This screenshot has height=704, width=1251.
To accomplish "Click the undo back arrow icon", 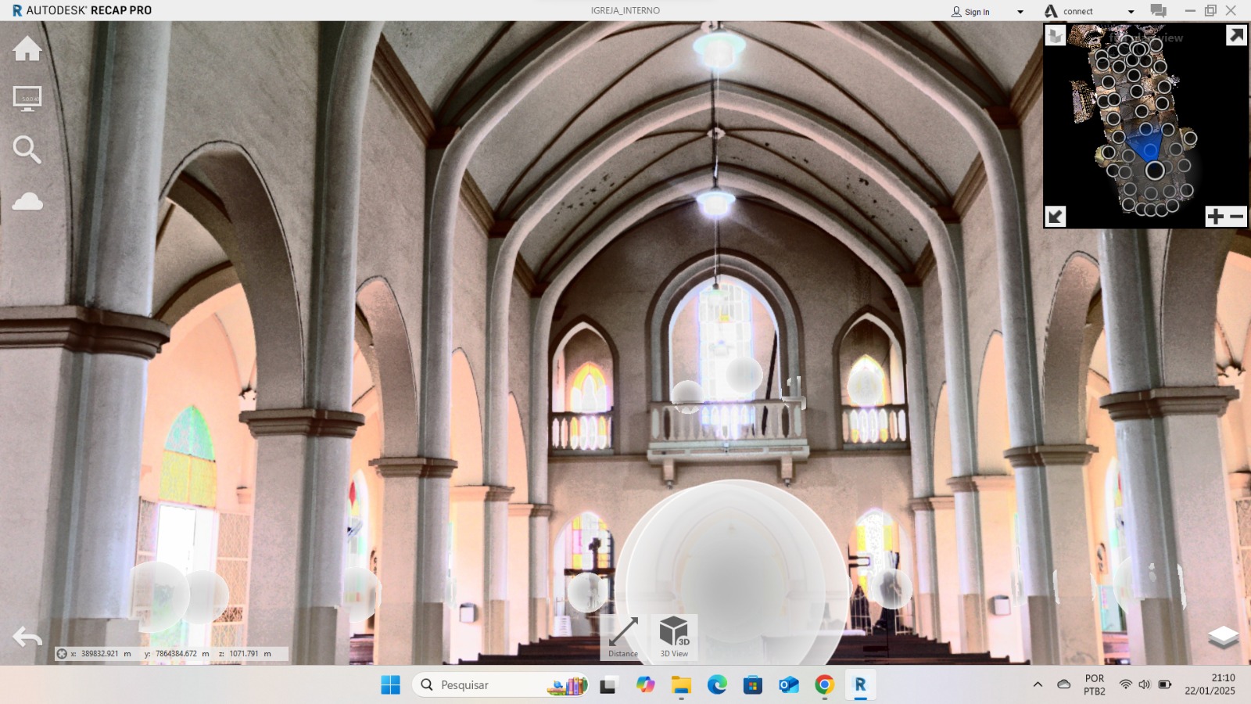I will (x=27, y=638).
